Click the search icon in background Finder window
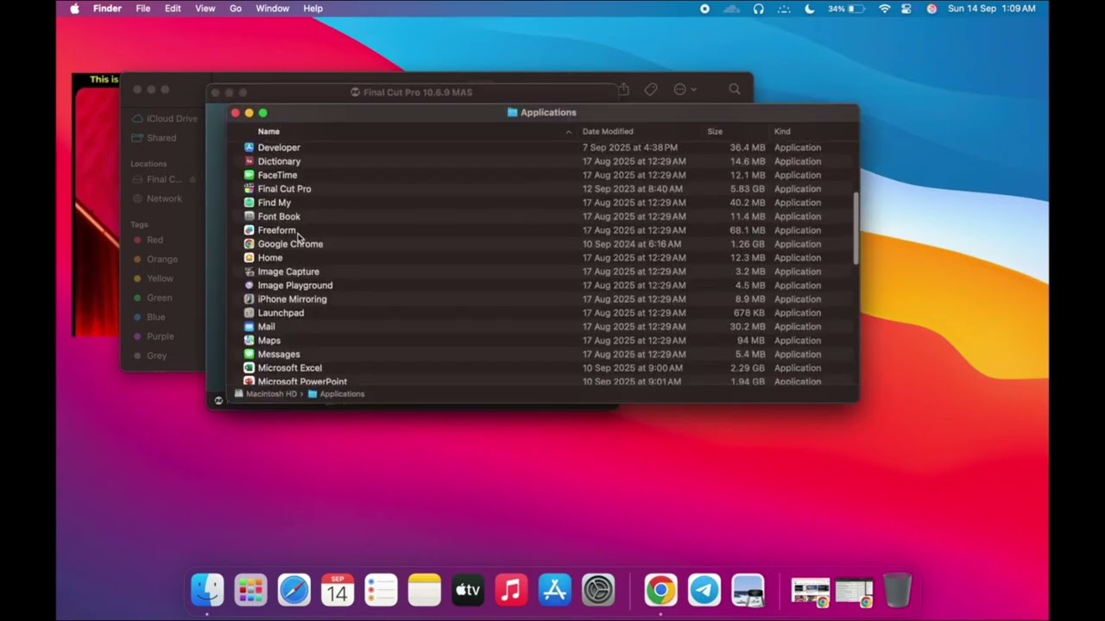Screen dimensions: 1105x621 click(x=735, y=89)
